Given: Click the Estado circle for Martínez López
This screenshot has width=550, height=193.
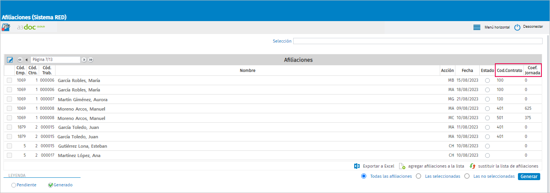Looking at the screenshot, I should tap(487, 155).
